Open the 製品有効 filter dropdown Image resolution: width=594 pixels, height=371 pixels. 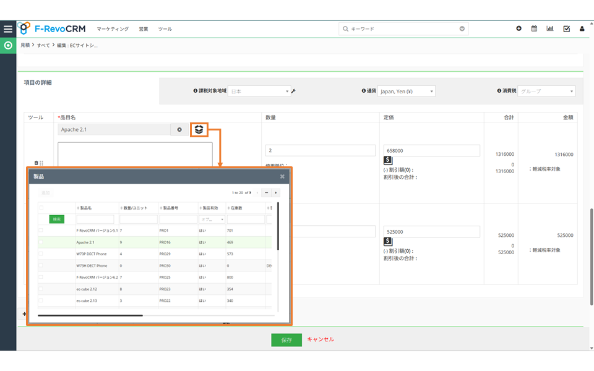pos(212,219)
